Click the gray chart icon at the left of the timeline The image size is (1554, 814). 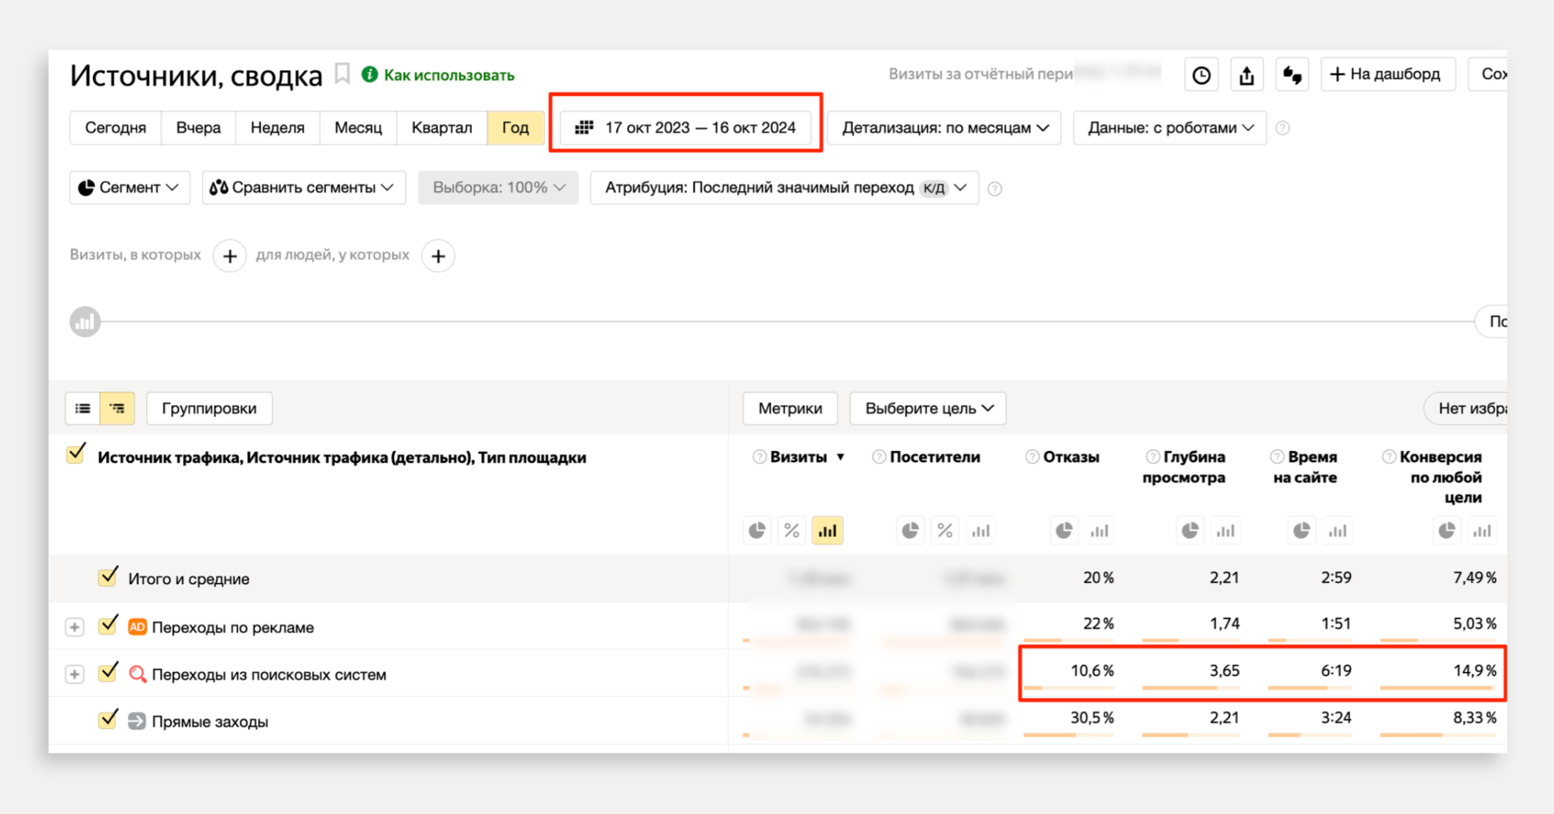[x=85, y=322]
